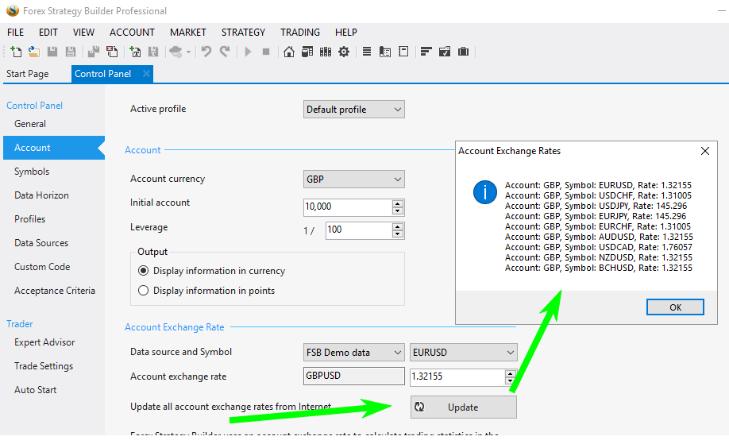
Task: Click the briefcase toolbar icon
Action: [x=463, y=52]
